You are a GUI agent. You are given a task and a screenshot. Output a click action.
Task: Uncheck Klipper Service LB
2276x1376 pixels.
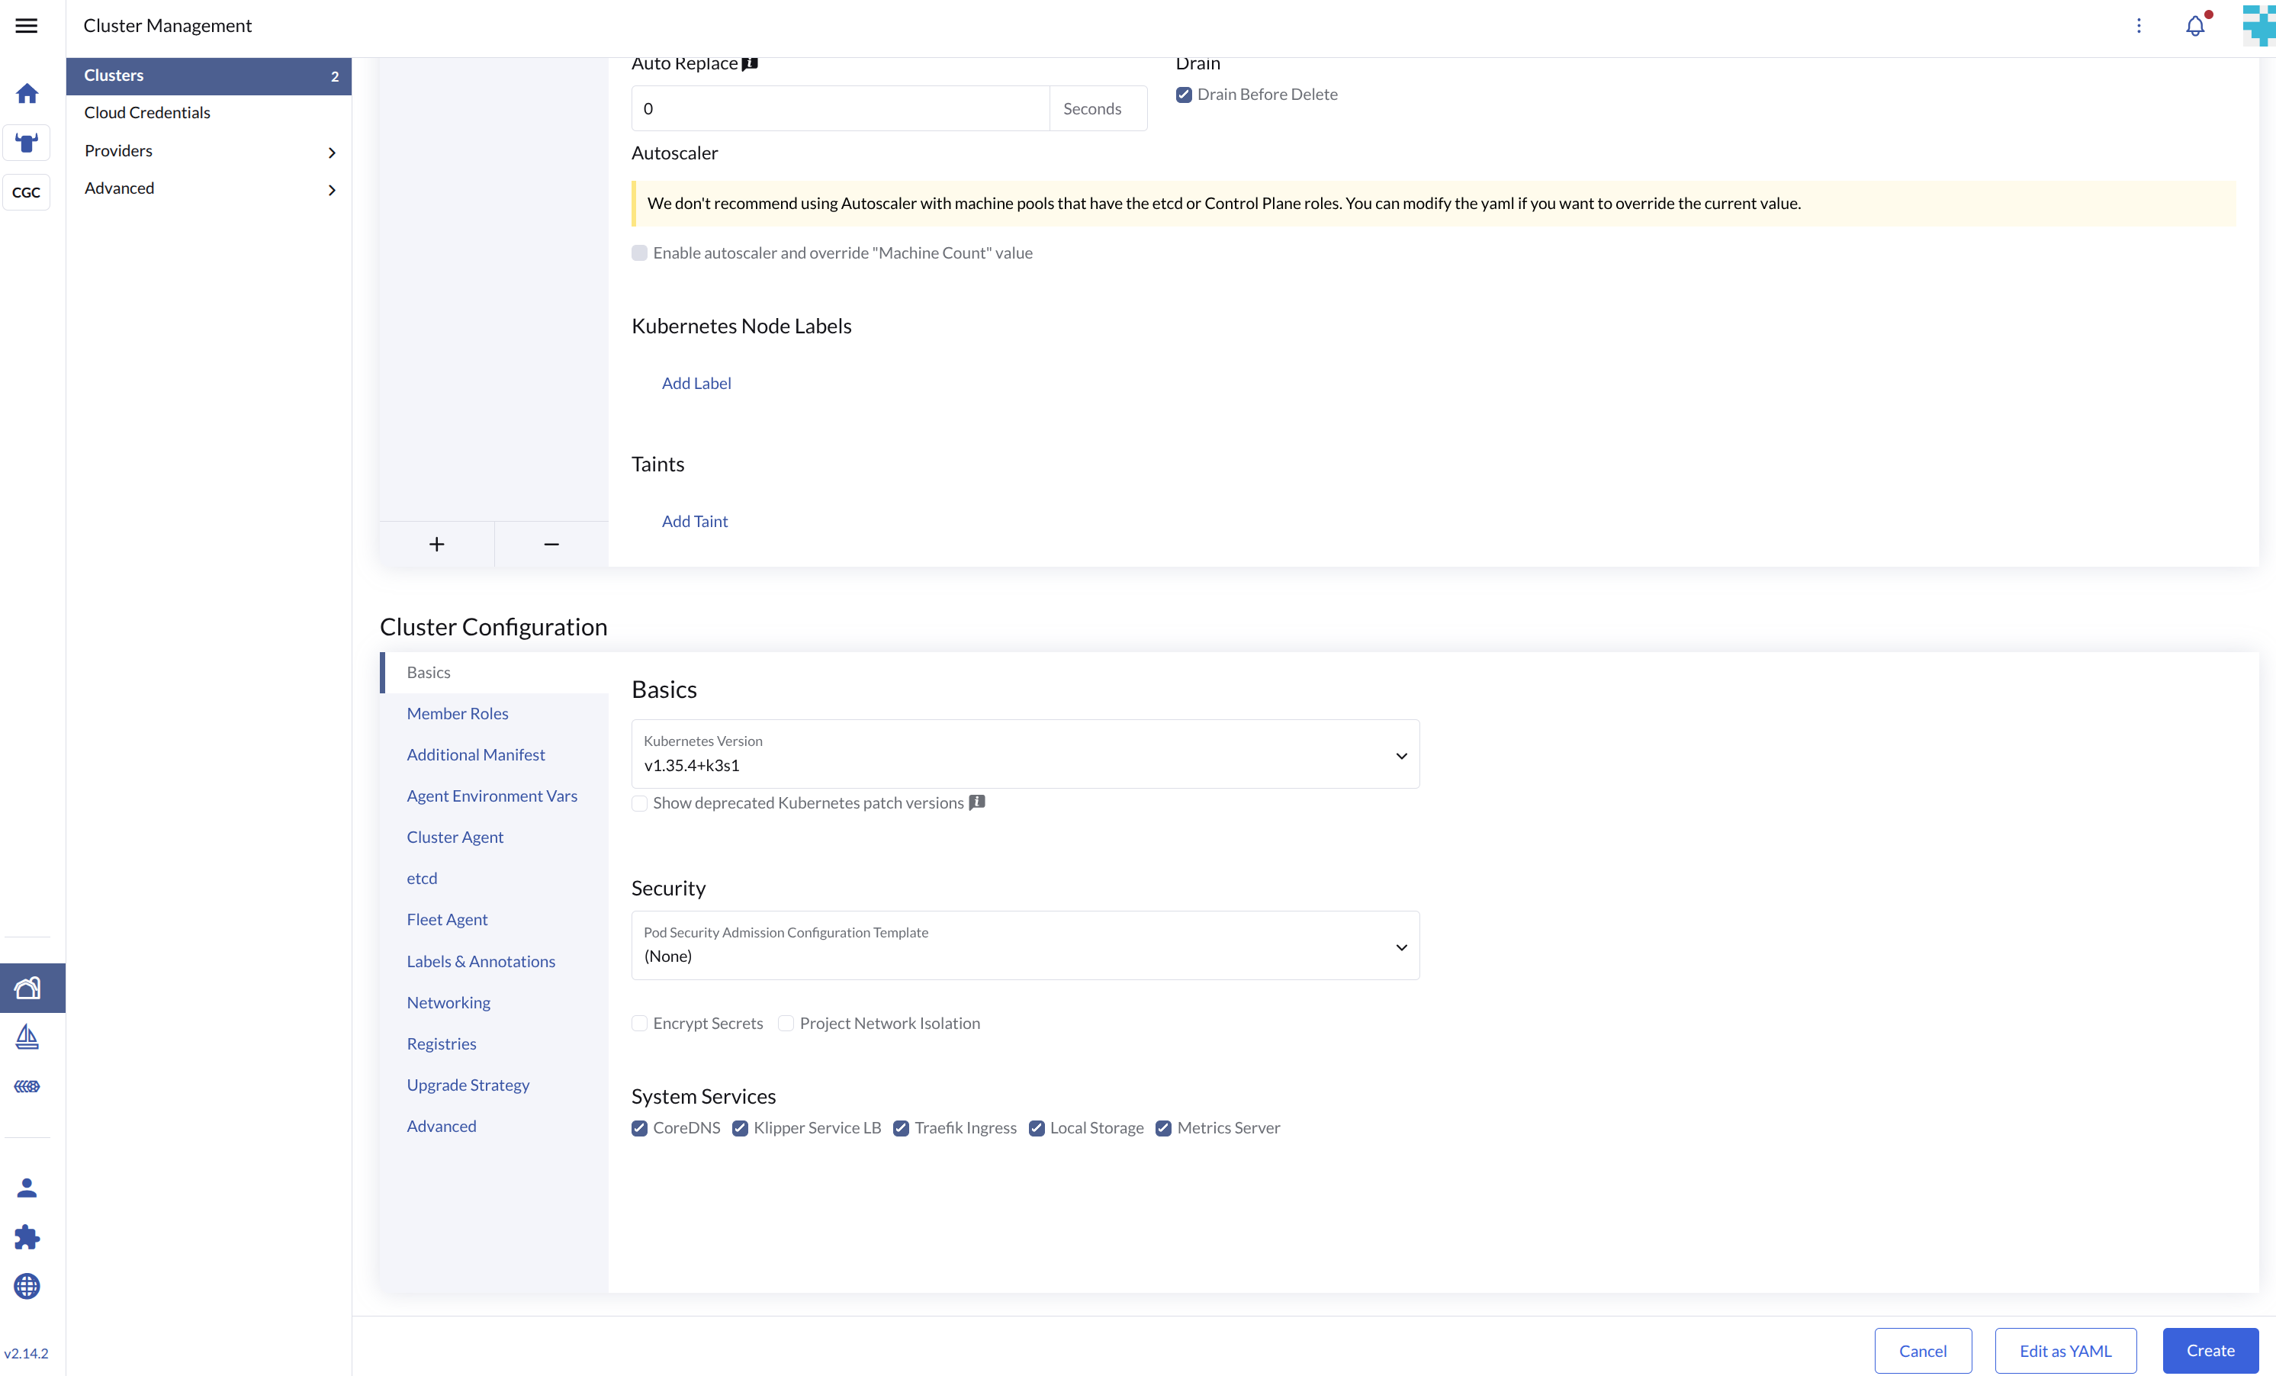[x=740, y=1127]
